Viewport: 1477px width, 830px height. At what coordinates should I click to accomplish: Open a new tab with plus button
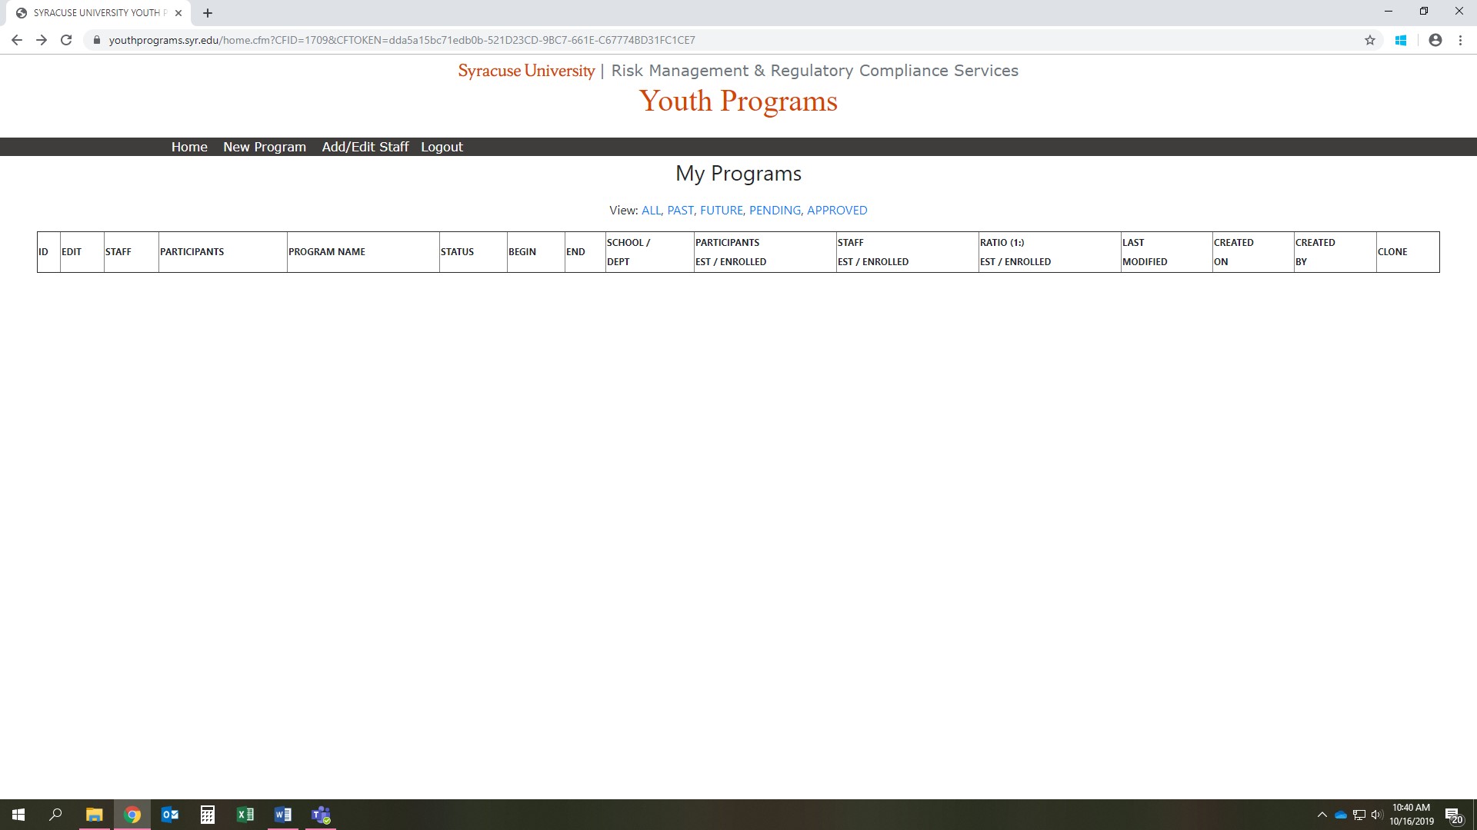pyautogui.click(x=208, y=13)
